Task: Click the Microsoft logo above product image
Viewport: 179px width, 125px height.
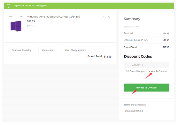Action: 11,16
